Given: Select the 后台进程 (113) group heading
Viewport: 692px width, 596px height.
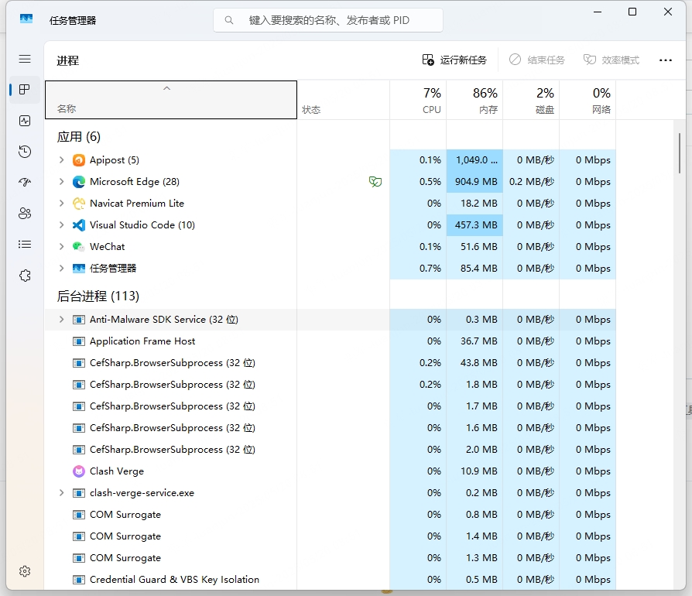Looking at the screenshot, I should click(98, 296).
